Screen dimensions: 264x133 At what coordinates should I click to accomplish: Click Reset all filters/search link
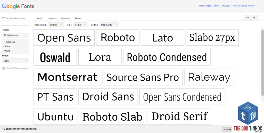(17, 68)
